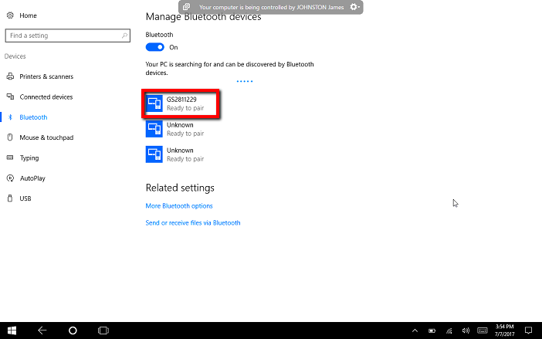The image size is (542, 339).
Task: Open AutoPlay settings section
Action: pos(33,178)
